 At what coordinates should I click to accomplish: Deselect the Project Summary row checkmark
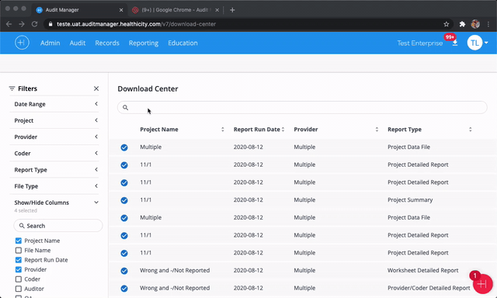124,200
